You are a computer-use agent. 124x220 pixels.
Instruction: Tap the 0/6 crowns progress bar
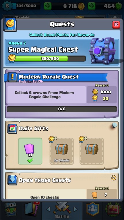coord(62,109)
